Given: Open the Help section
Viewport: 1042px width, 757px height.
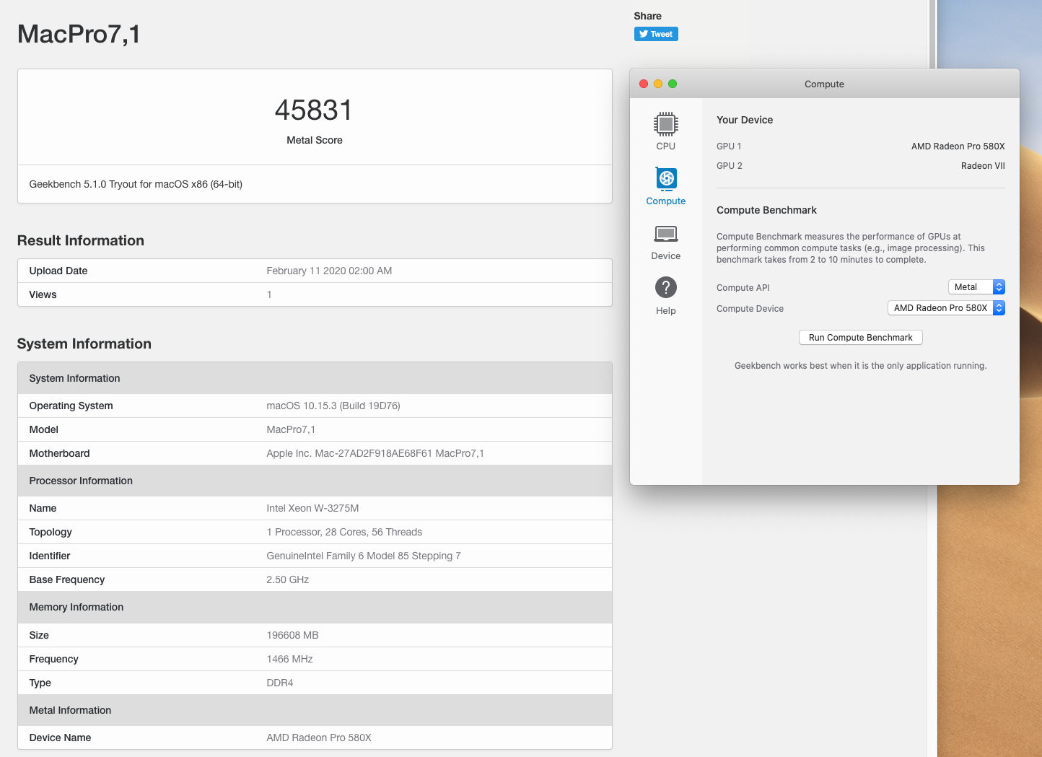Looking at the screenshot, I should (x=665, y=296).
